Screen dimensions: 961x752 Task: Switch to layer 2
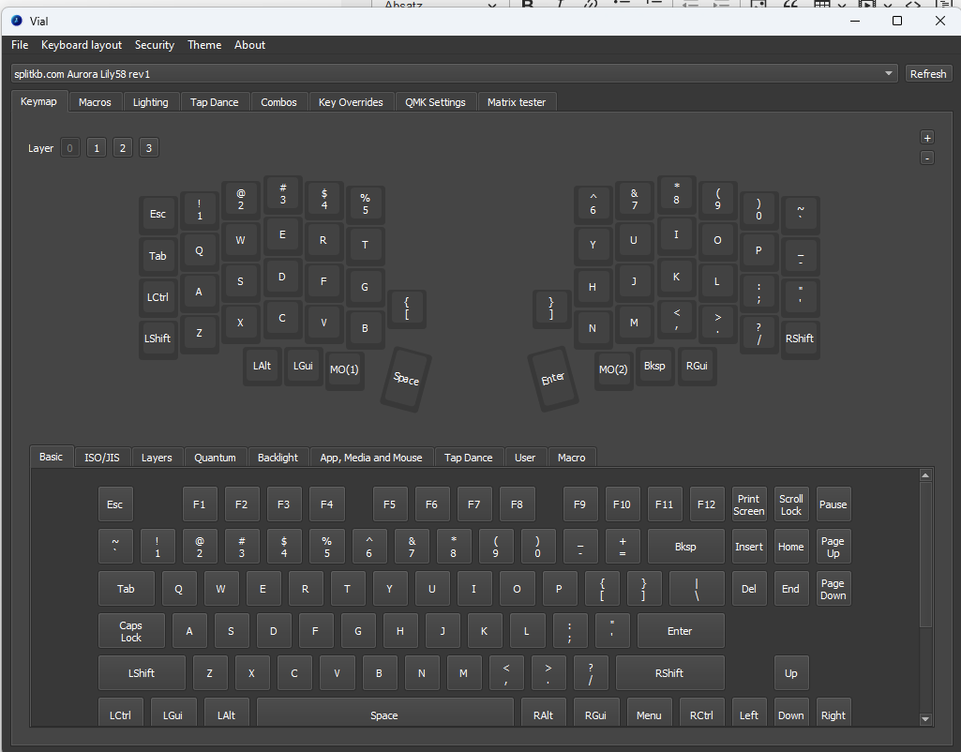click(x=123, y=148)
